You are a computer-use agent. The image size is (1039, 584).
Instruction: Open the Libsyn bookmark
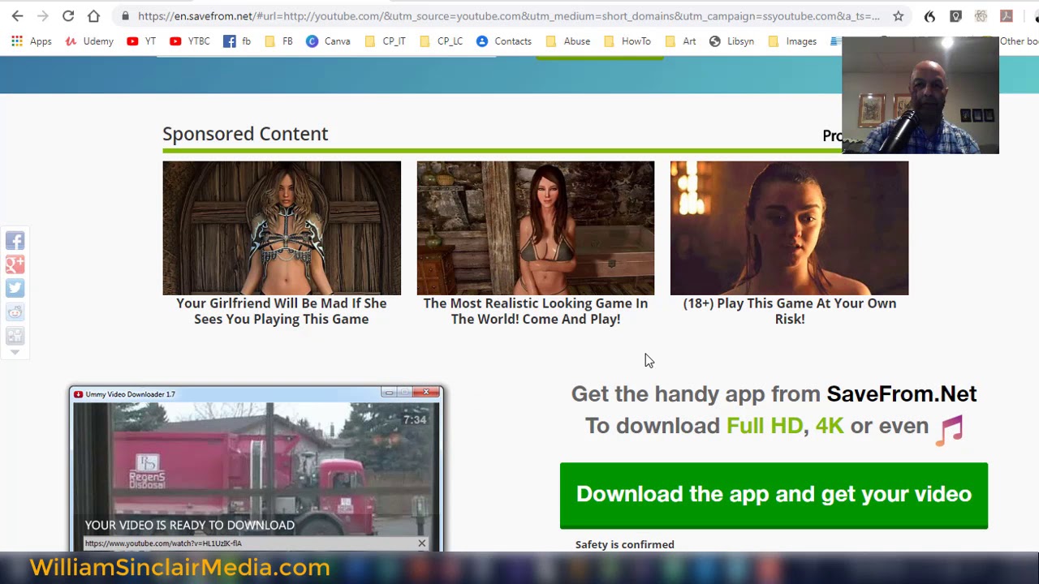tap(731, 41)
